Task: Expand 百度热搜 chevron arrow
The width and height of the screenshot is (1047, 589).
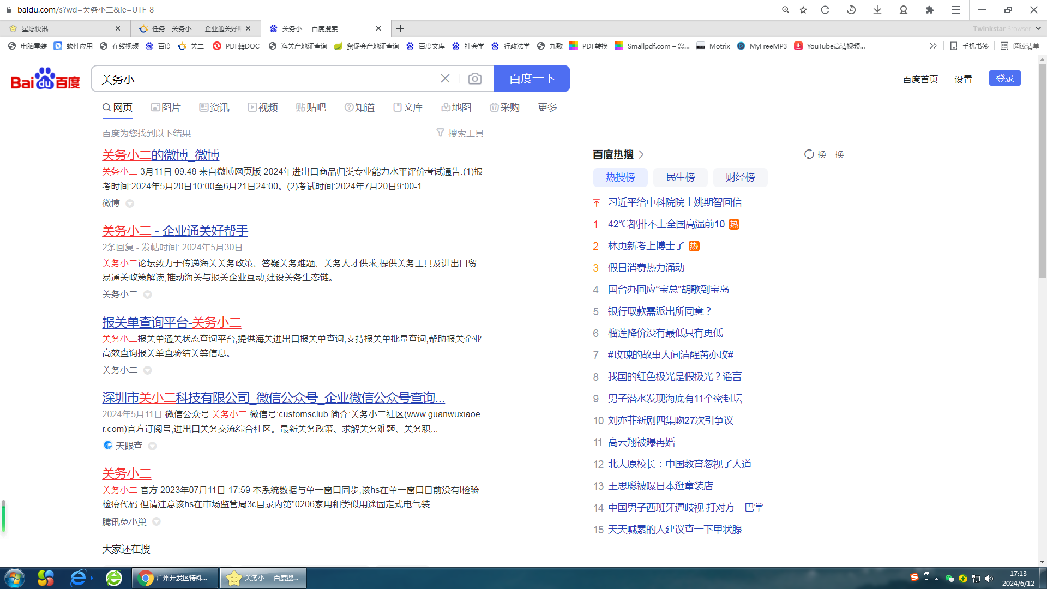Action: (x=641, y=155)
